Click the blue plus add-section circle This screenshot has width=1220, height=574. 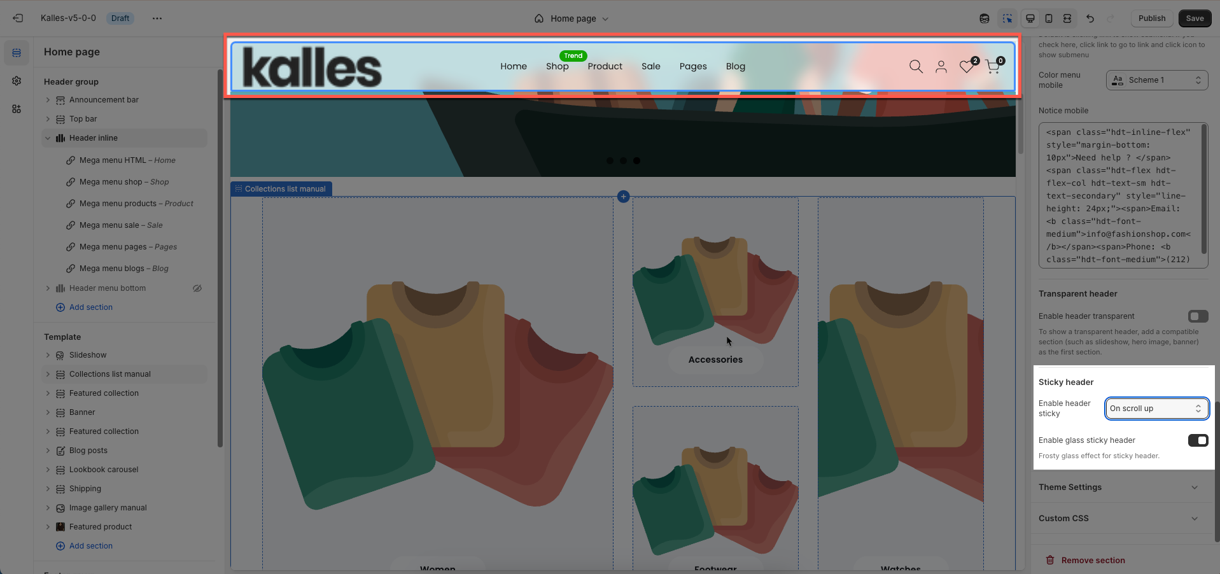[x=624, y=197]
